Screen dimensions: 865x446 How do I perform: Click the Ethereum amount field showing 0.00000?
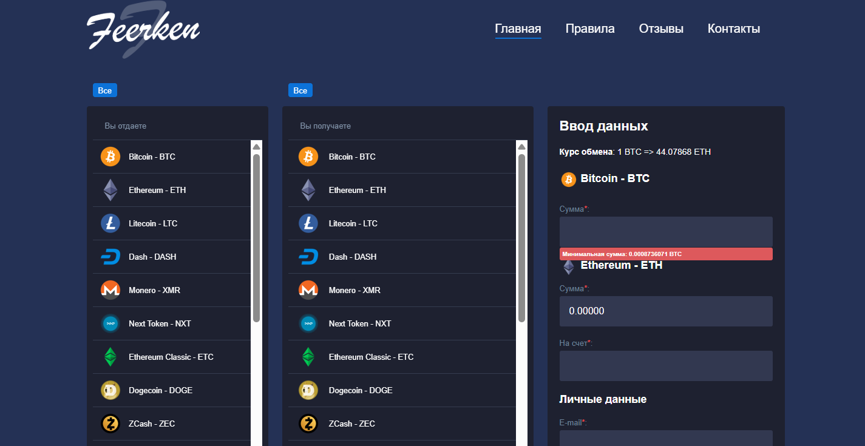665,311
